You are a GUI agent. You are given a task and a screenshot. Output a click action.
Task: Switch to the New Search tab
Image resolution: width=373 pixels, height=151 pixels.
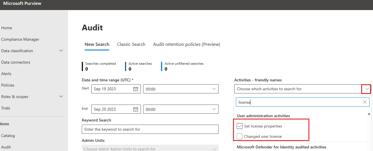[x=97, y=44]
